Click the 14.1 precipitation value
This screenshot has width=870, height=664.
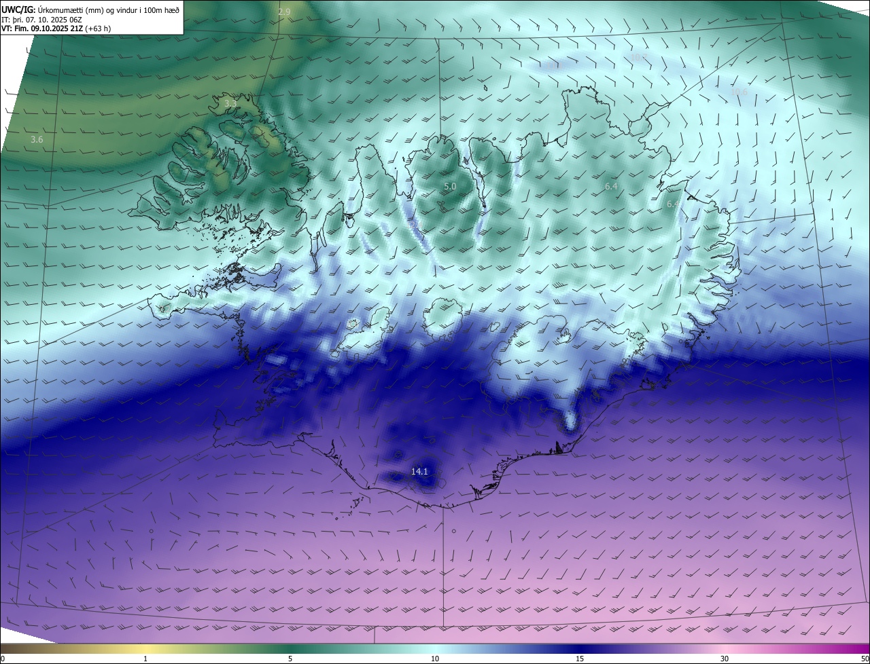coord(420,471)
